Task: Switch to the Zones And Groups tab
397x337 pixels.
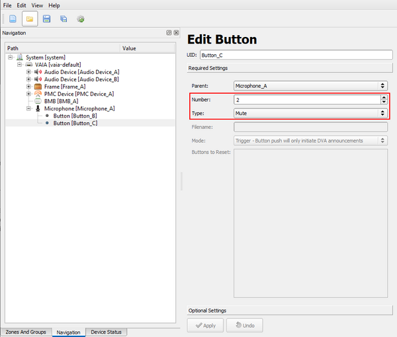Action: (26, 332)
